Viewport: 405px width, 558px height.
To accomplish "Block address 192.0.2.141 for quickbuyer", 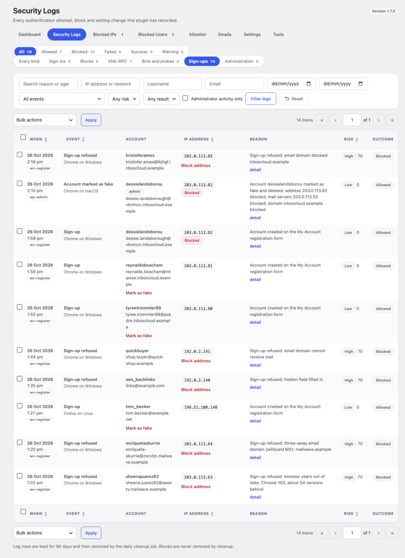I will [x=196, y=361].
